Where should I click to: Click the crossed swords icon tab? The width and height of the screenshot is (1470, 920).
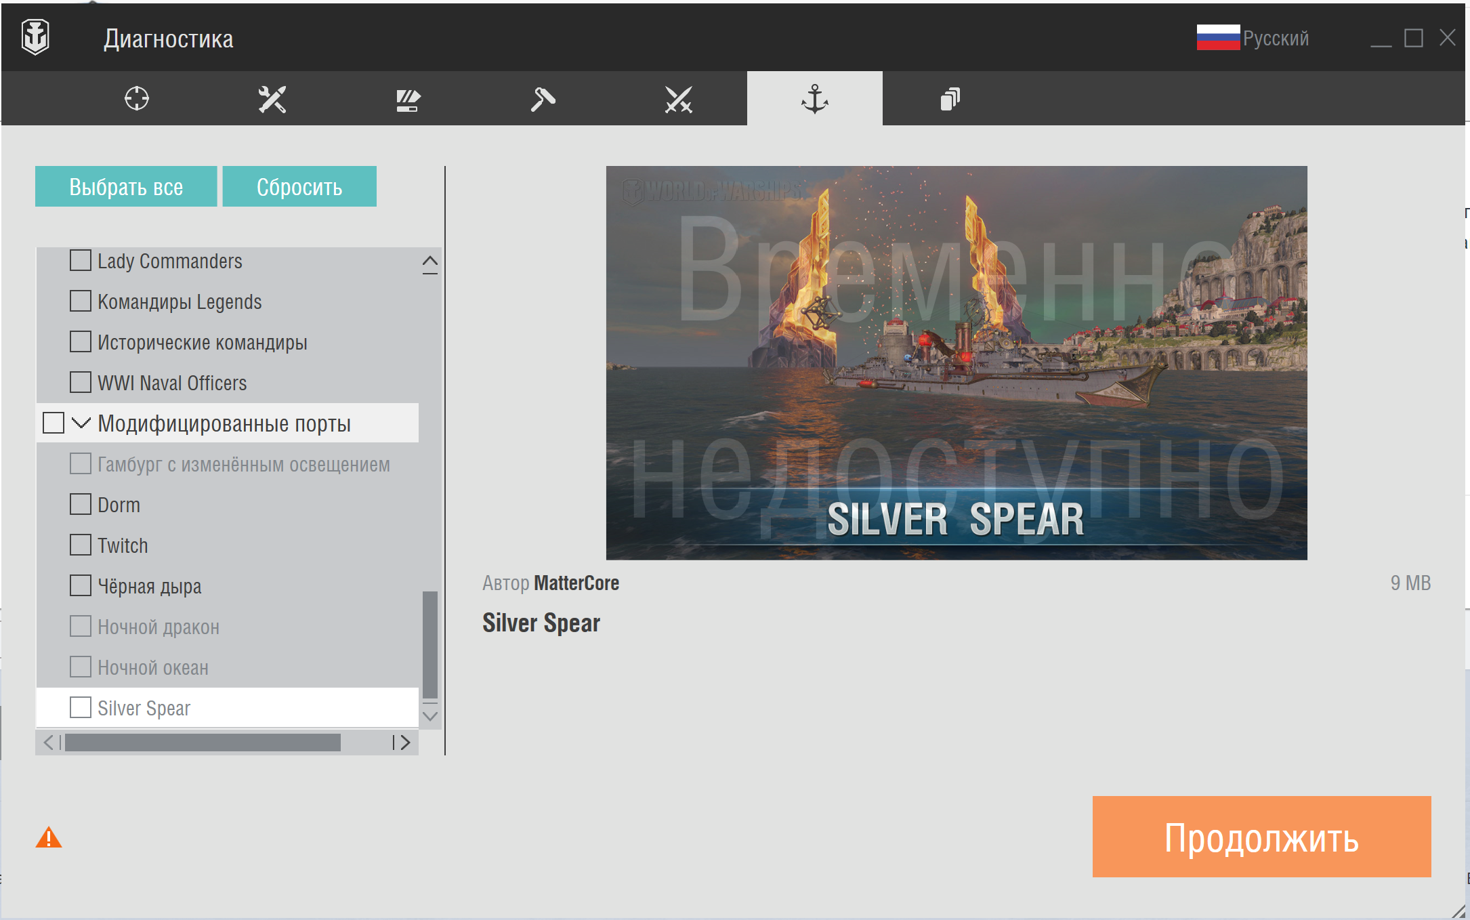[x=678, y=99]
